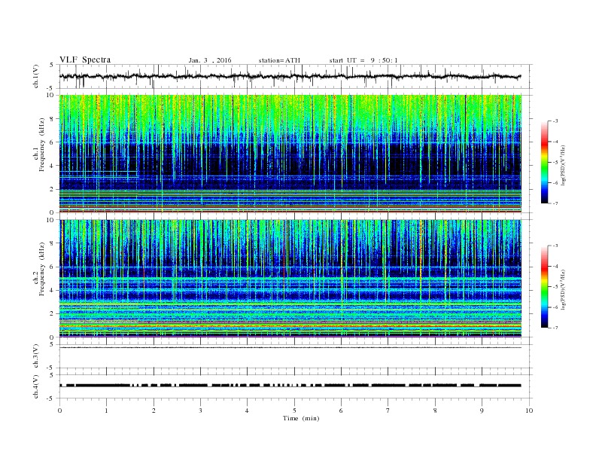Click the ch.1 spectrogram color scale bar
Viewport: 596px width, 461px height.
click(x=545, y=163)
